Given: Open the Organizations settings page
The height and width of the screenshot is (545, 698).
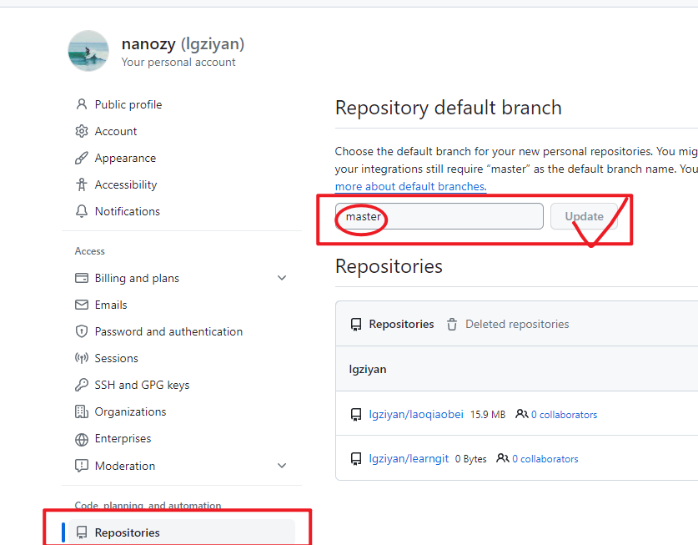Looking at the screenshot, I should pos(130,411).
